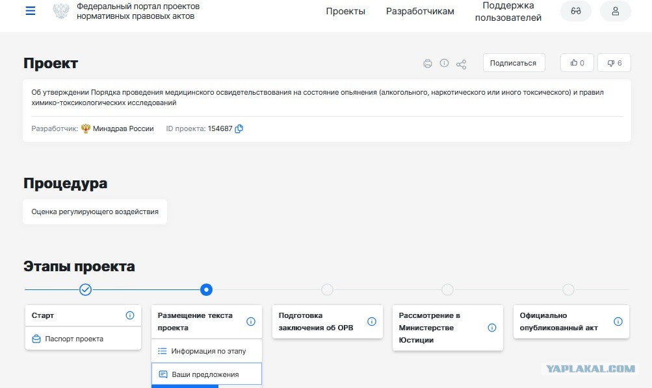Click the briefcase icon of Паспорт проекта
Image resolution: width=652 pixels, height=388 pixels.
(36, 339)
